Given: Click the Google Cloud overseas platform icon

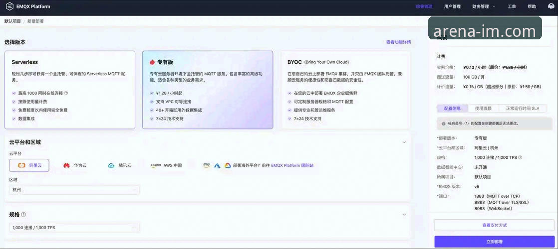Looking at the screenshot, I should tap(228, 165).
